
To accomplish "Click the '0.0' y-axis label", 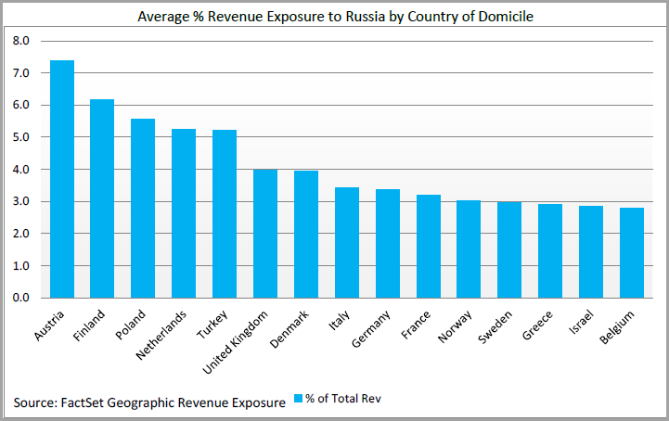I will pos(21,298).
